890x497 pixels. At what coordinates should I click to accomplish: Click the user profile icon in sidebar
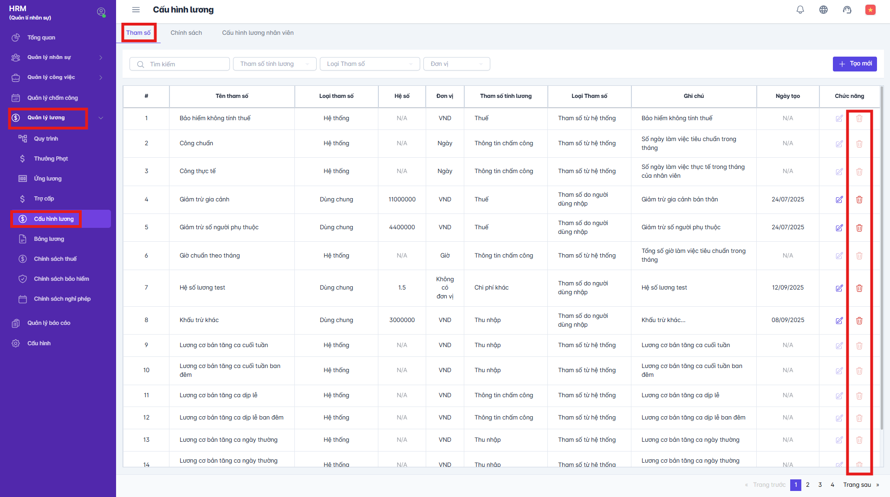(101, 12)
